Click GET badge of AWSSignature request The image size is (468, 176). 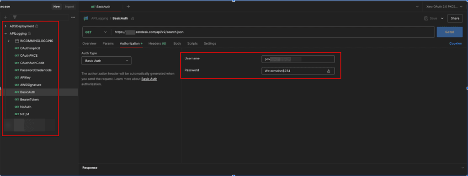17,85
